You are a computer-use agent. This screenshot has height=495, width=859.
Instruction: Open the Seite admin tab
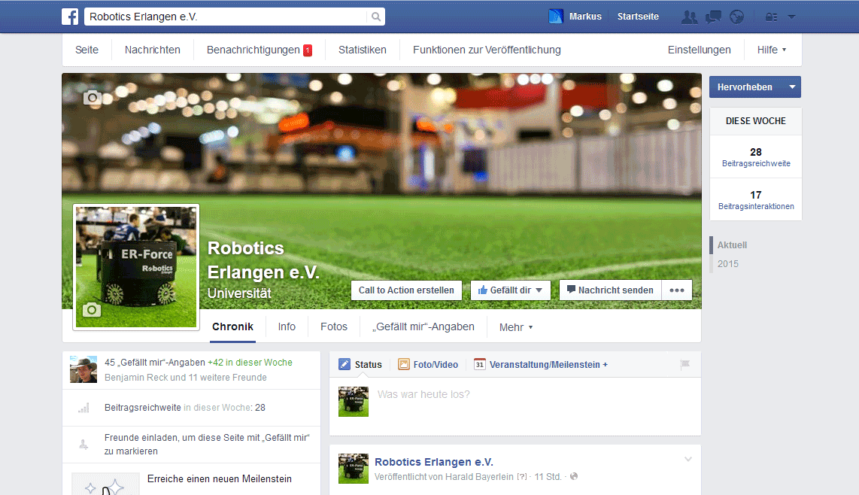click(x=87, y=50)
